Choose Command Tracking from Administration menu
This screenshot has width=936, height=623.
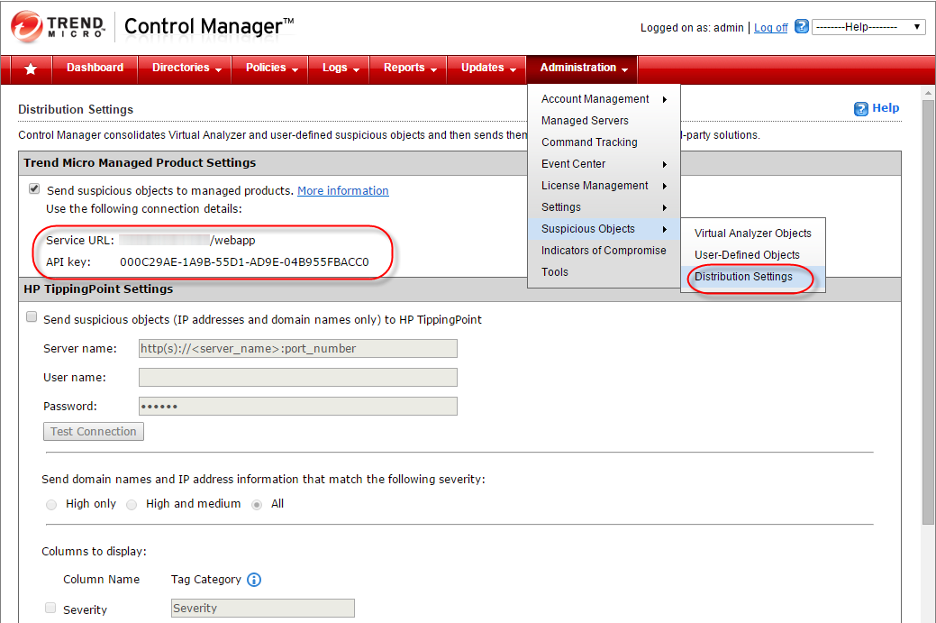[589, 142]
